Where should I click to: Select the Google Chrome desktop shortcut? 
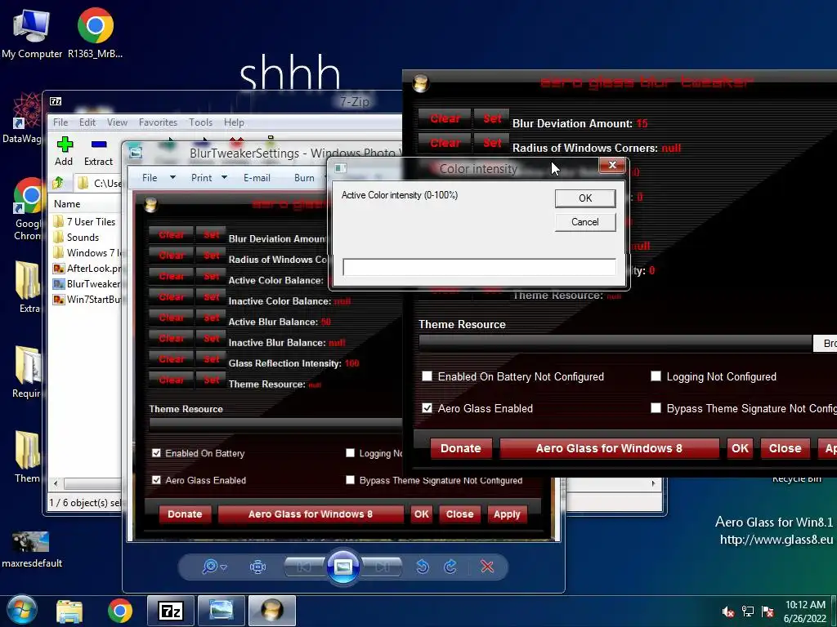click(x=28, y=209)
